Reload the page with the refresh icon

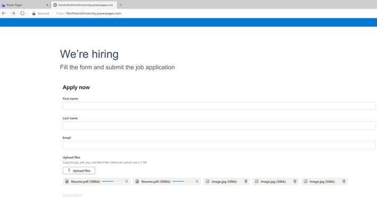(22, 13)
